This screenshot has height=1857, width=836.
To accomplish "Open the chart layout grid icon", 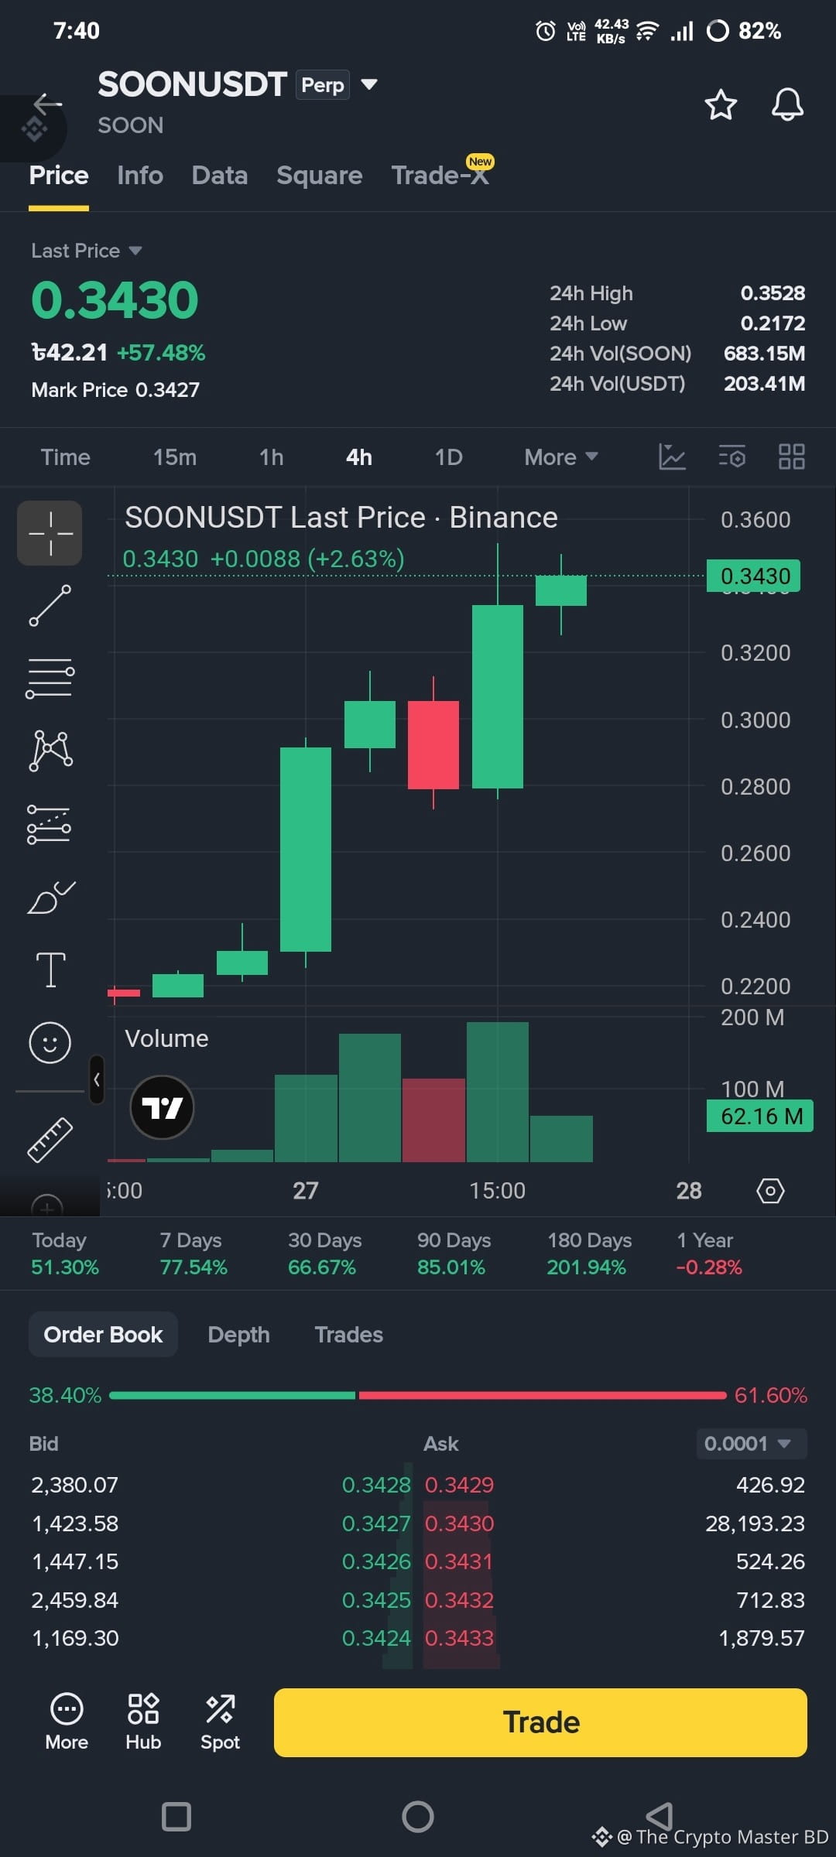I will point(791,457).
